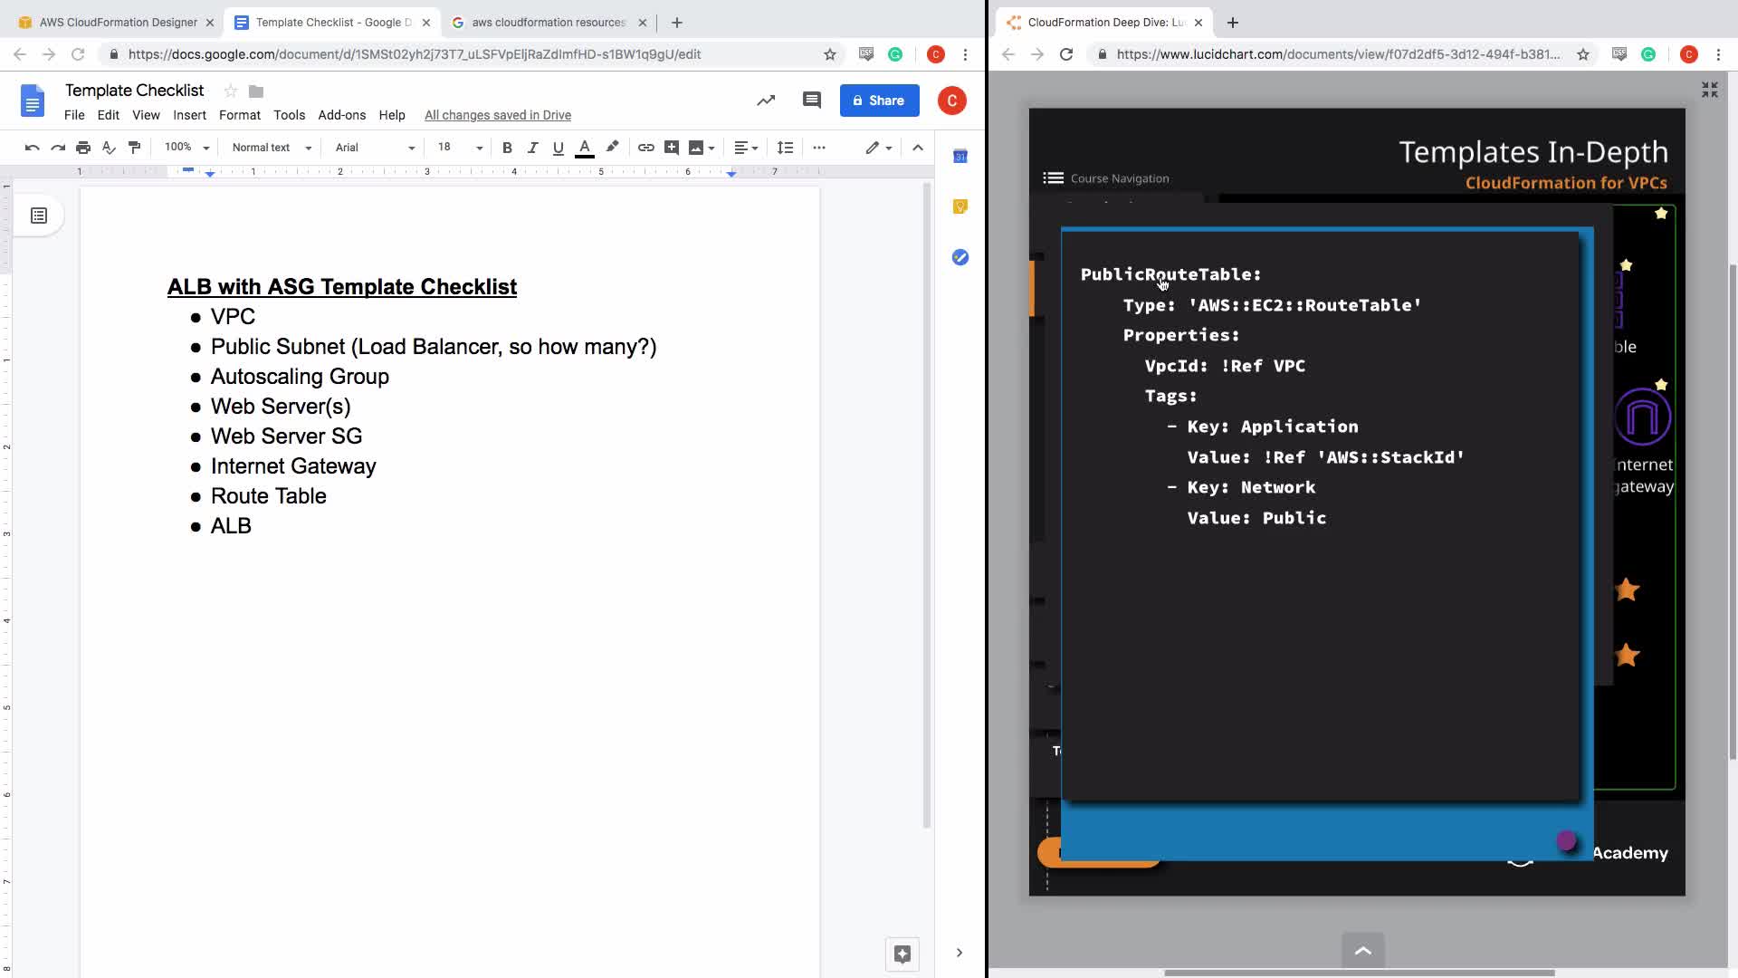Click the text color A swatch

[x=585, y=148]
